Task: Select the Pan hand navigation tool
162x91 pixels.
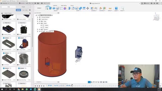Action: [94, 82]
